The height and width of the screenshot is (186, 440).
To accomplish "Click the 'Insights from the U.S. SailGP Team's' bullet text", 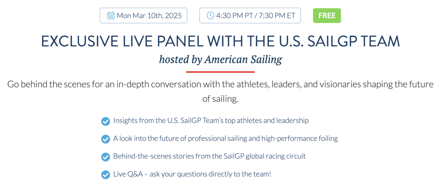I will click(211, 121).
